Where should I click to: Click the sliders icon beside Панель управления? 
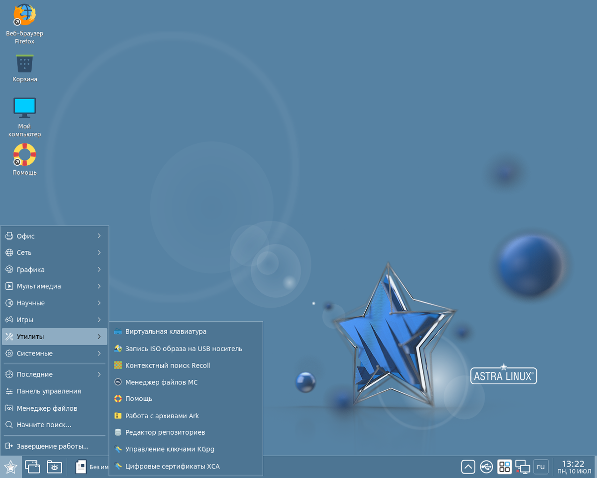[x=9, y=391]
